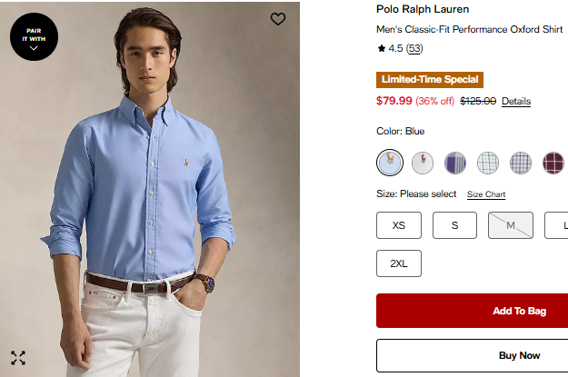Click the crossed-out size M option
Viewport: 568px width, 377px height.
(511, 225)
